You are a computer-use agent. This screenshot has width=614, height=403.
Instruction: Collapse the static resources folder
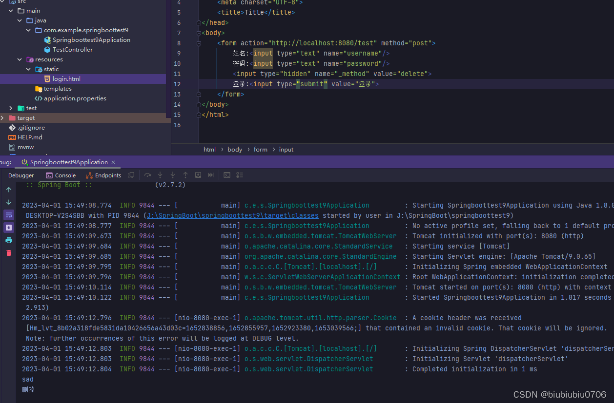(28, 69)
